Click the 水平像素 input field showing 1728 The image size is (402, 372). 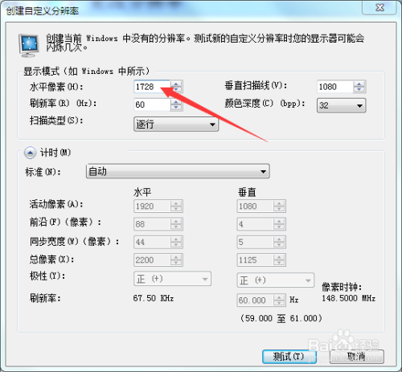[x=152, y=87]
